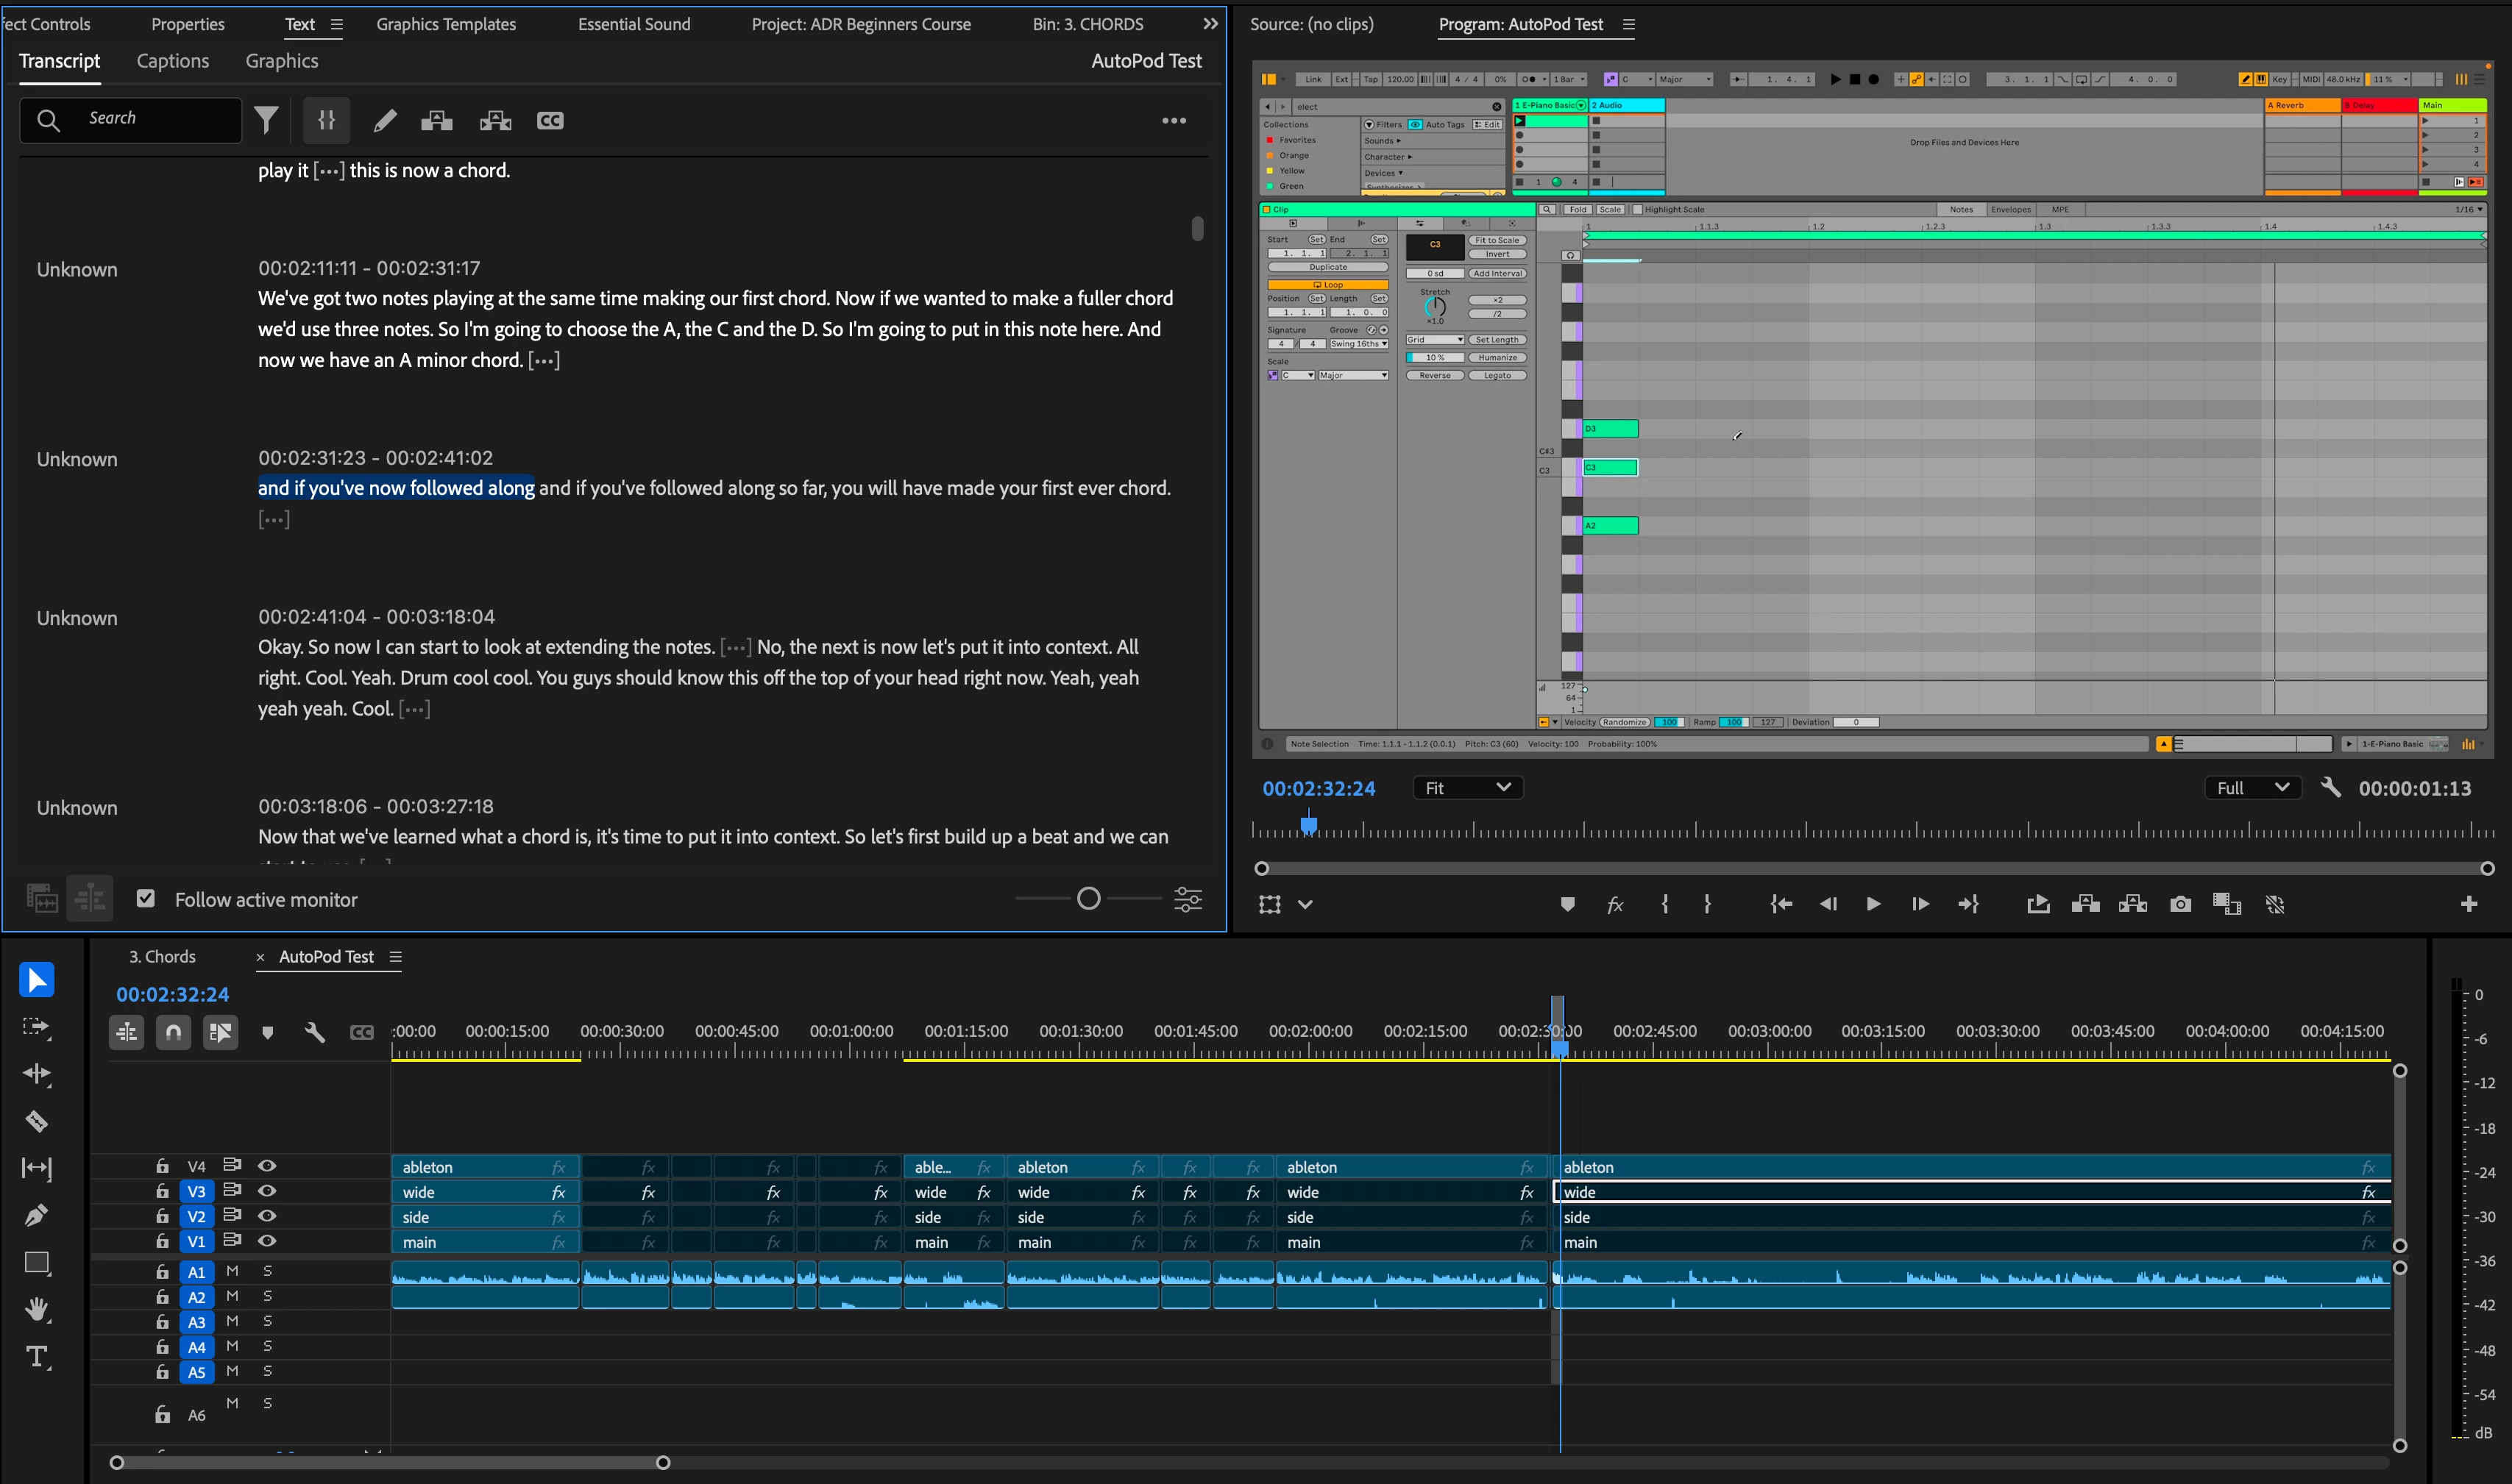The image size is (2512, 1484).
Task: Click the timeline display settings wrench
Action: [x=314, y=1032]
